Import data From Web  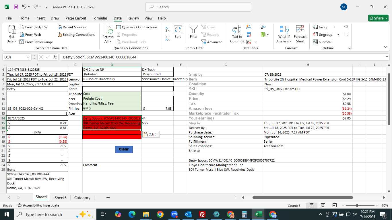pos(31,35)
